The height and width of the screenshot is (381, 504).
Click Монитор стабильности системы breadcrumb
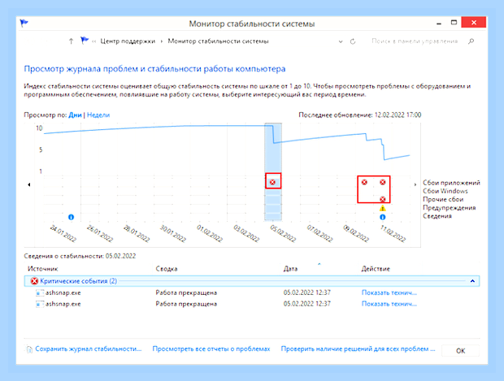(x=218, y=41)
